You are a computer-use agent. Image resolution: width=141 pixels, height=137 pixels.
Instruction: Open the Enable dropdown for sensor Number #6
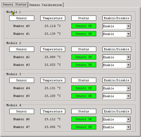pyautogui.click(x=116, y=119)
